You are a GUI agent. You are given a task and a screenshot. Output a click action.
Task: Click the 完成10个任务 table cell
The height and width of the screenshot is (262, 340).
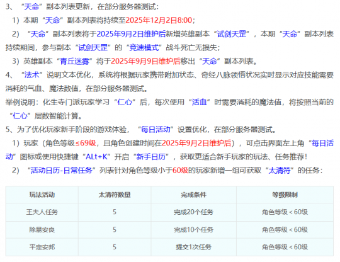[194, 230]
